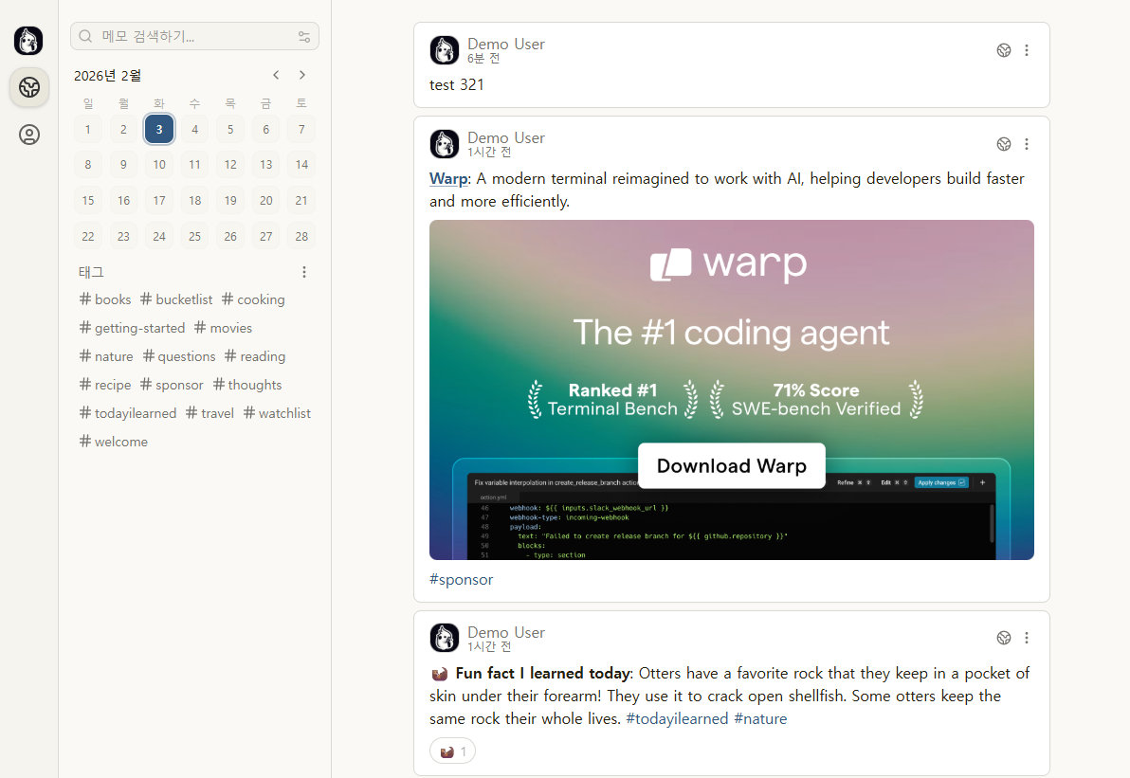Open more menu on Warp memo
Viewport: 1130px width, 778px height.
pyautogui.click(x=1027, y=144)
